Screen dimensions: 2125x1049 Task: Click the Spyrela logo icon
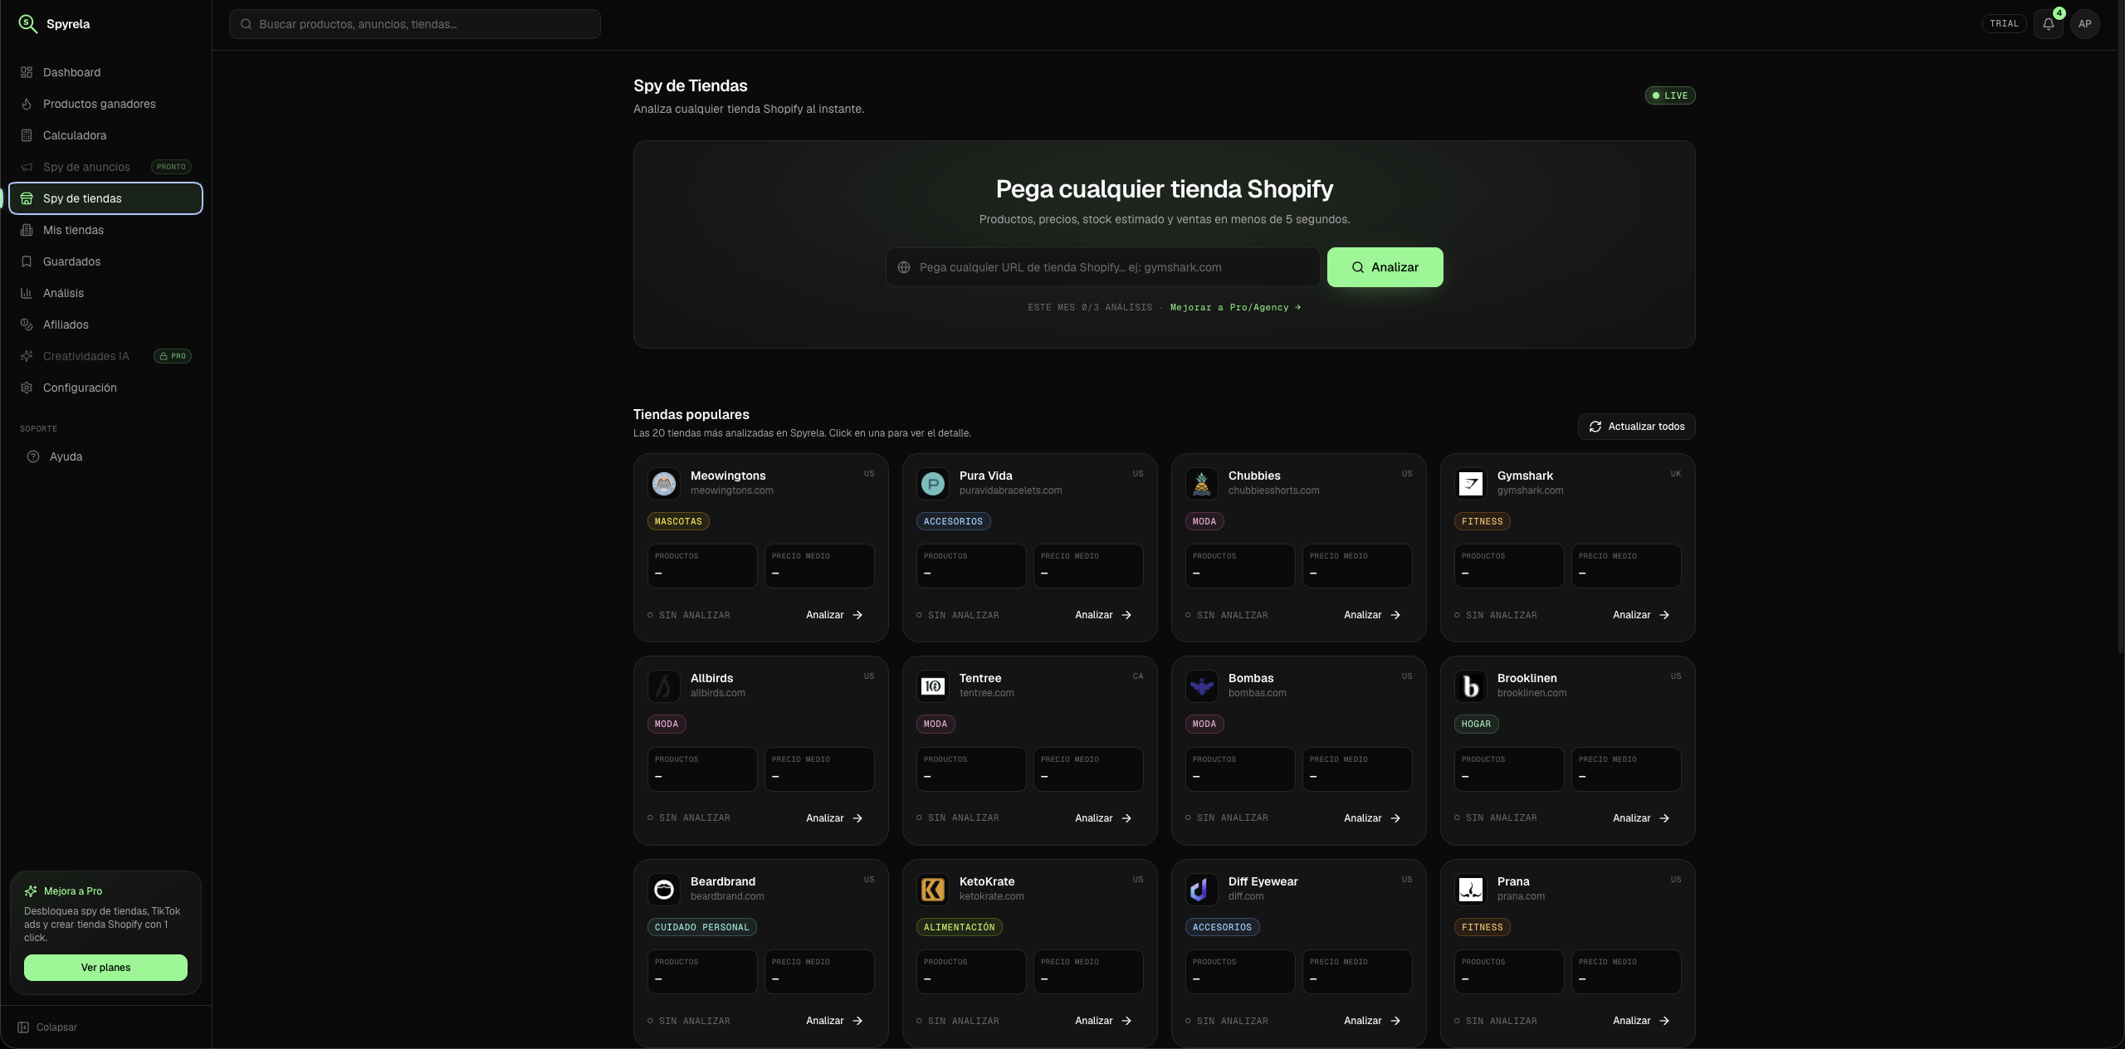[28, 24]
